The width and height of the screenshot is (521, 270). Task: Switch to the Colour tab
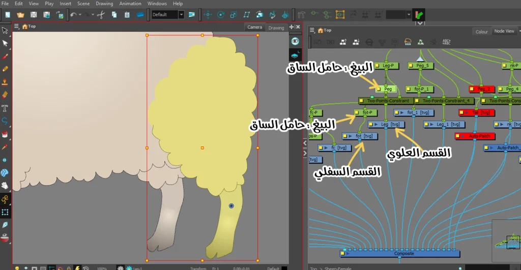(x=481, y=32)
